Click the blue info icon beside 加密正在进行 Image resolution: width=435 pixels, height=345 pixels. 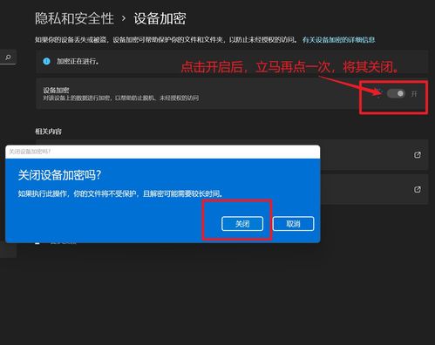point(46,61)
